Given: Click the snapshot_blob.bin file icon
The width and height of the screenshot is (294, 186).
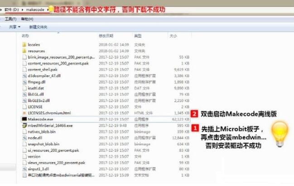Looking at the screenshot, I should [24, 144].
